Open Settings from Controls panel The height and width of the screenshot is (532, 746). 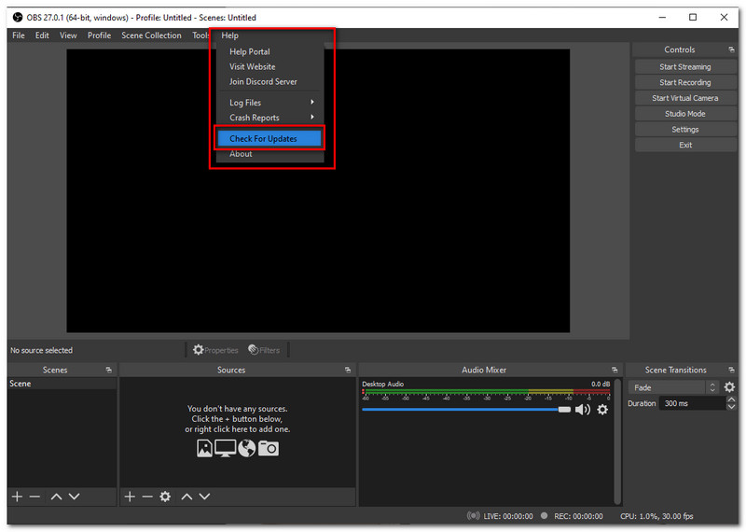click(685, 130)
